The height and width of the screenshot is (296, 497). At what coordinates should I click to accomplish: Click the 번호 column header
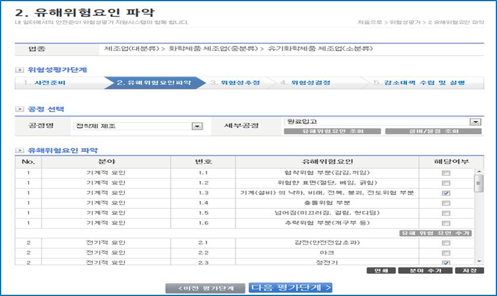[x=203, y=162]
